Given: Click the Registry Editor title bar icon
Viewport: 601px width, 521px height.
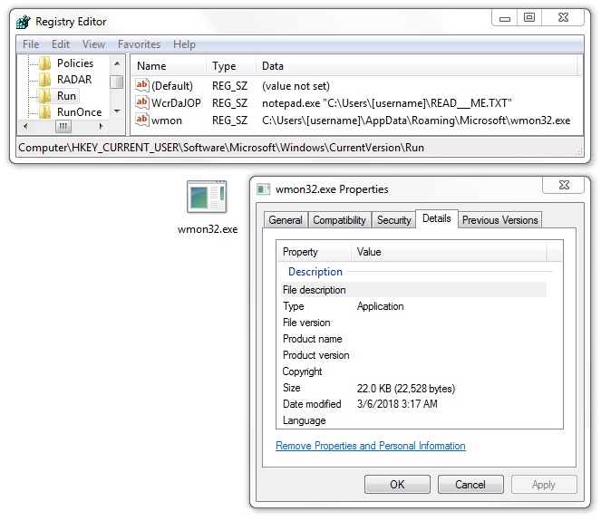Looking at the screenshot, I should [x=24, y=22].
